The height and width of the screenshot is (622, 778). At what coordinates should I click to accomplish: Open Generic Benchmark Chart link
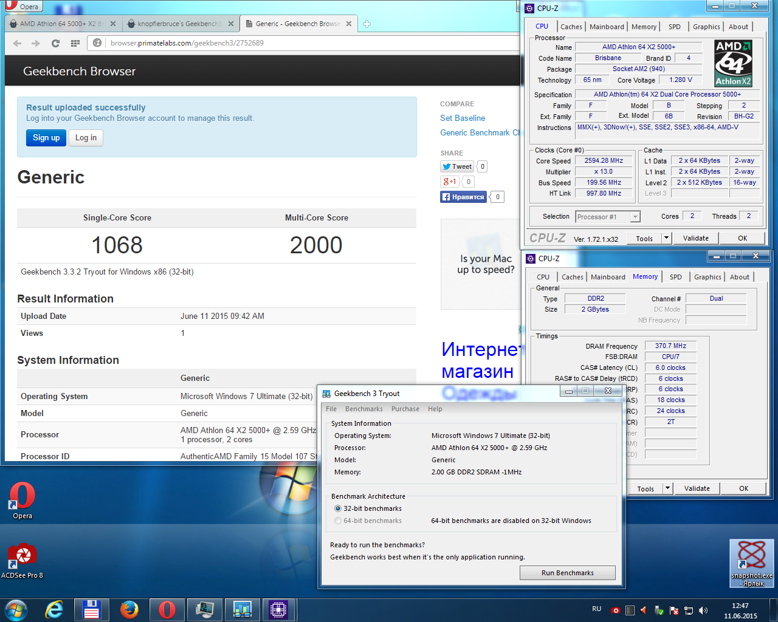tap(480, 132)
